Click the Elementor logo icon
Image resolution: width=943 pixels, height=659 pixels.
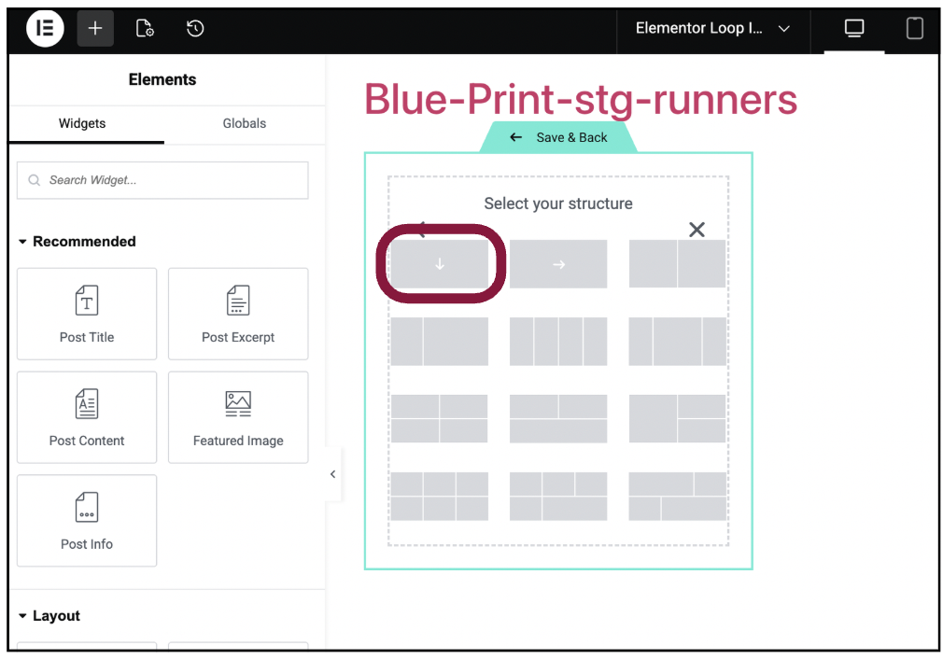(44, 29)
